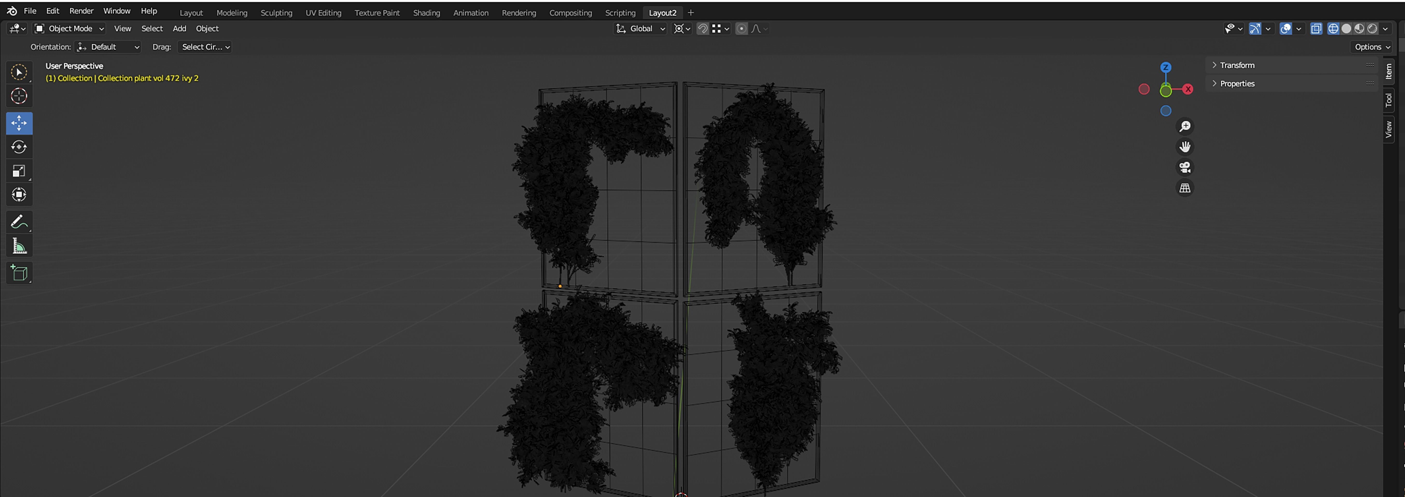Viewport: 1405px width, 497px height.
Task: Open the viewport Select menu
Action: click(x=152, y=29)
